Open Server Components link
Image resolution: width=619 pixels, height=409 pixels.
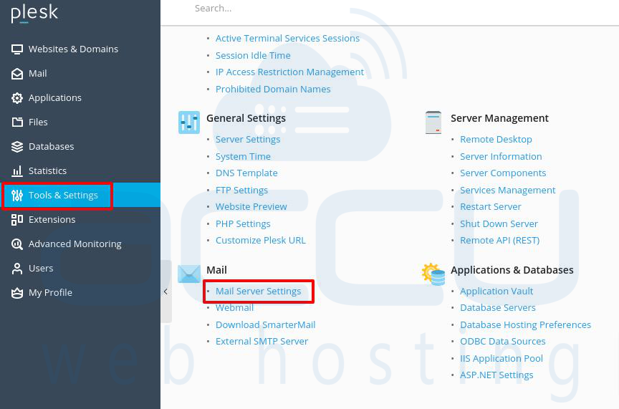click(x=503, y=173)
